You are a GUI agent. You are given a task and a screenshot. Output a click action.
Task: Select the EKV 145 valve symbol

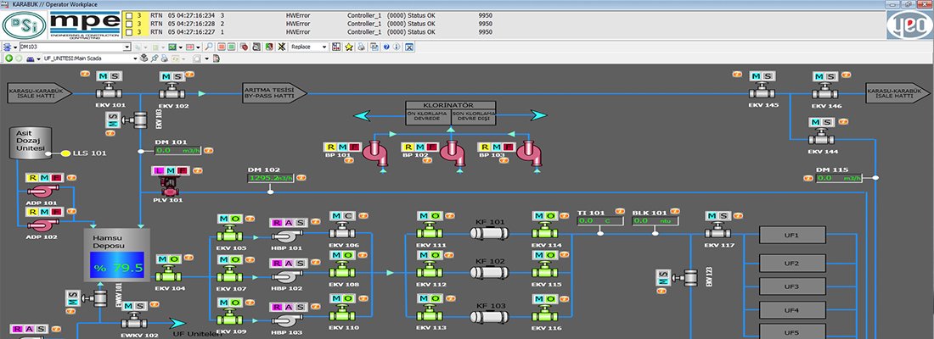762,92
